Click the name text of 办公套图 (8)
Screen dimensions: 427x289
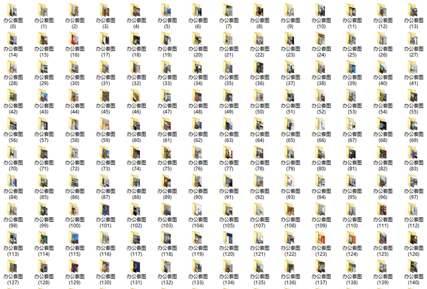[x=259, y=23]
